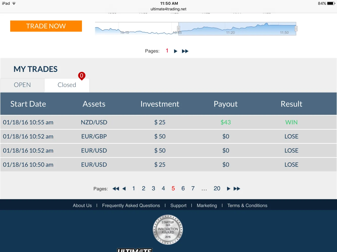Click right handle of chart range selector

point(296,28)
